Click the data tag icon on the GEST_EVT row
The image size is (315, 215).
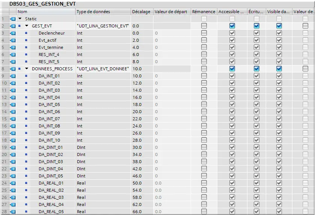13,26
